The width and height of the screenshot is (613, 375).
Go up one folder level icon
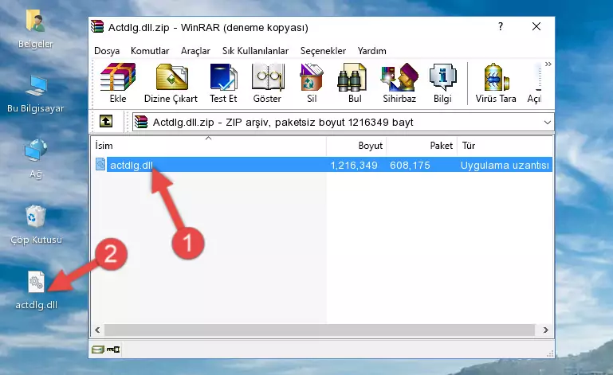tap(106, 122)
